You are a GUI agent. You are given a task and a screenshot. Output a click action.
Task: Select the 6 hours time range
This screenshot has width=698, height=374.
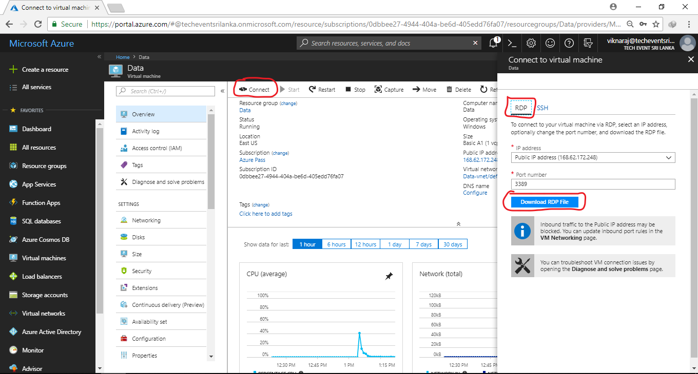336,244
